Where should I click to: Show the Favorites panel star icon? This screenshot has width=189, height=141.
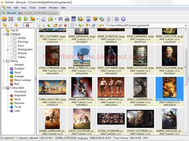tap(16, 25)
